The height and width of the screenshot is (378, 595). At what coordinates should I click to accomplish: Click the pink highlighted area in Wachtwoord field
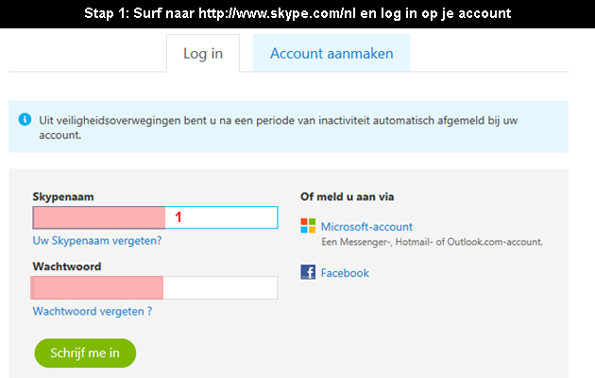[x=96, y=287]
